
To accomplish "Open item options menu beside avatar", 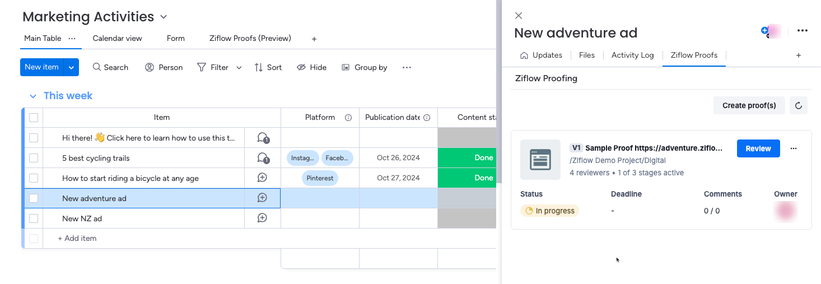I will click(802, 31).
